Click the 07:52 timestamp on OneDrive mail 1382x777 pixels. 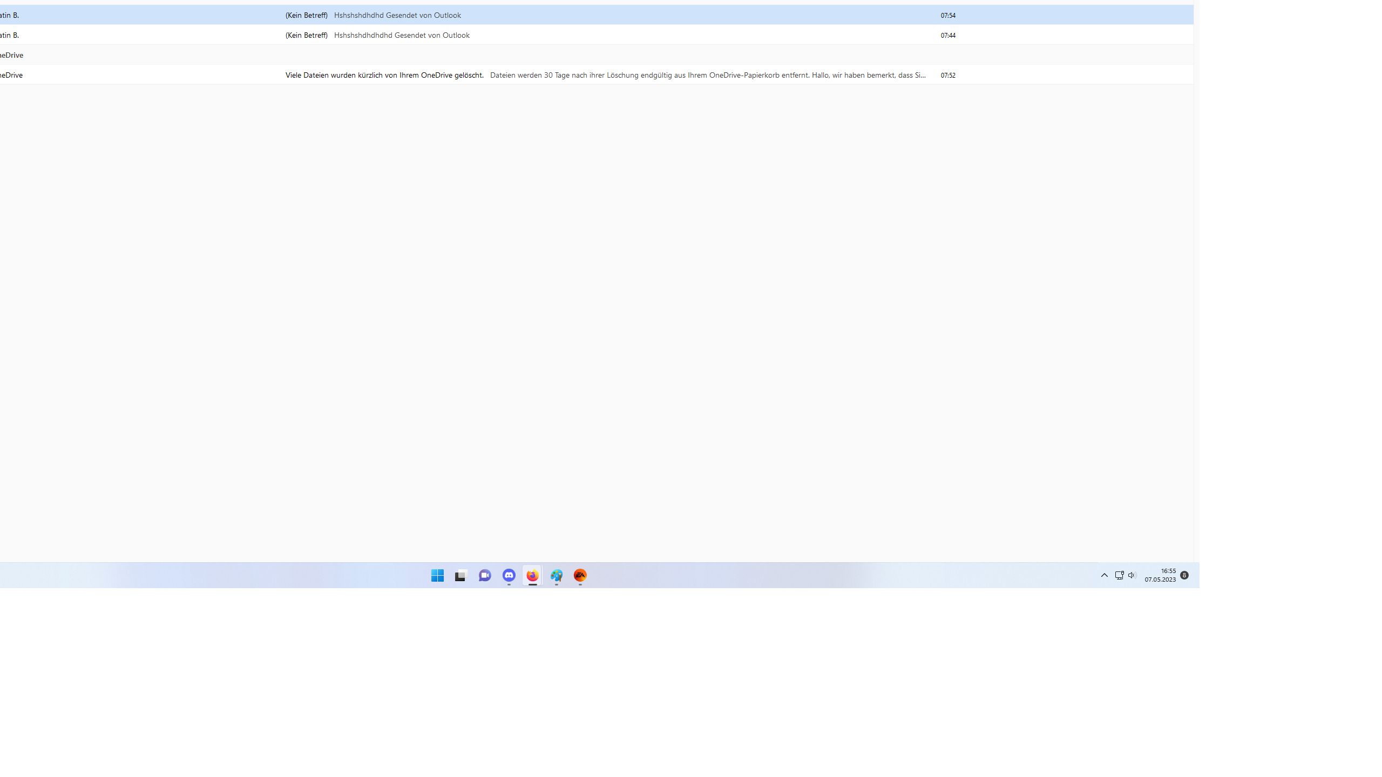point(948,75)
